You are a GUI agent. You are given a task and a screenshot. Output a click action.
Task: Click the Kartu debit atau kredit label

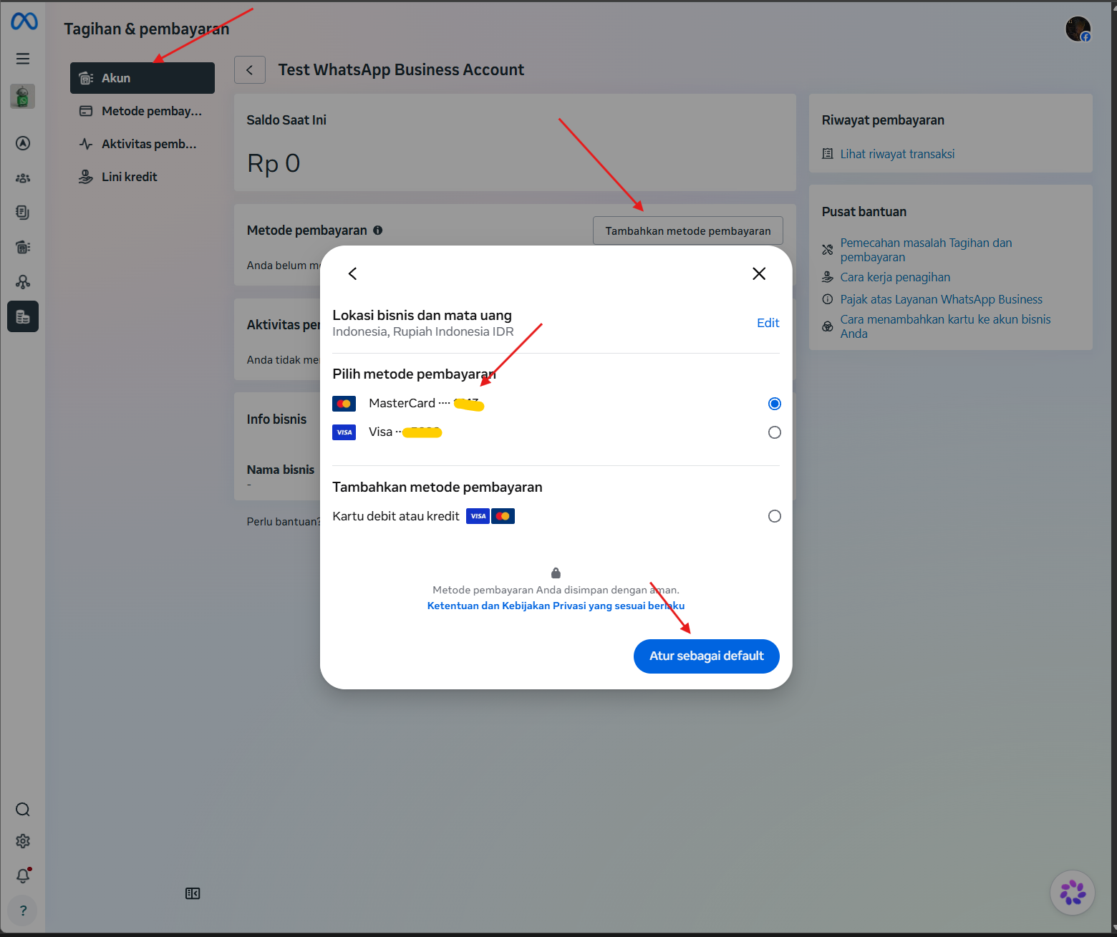click(x=396, y=516)
